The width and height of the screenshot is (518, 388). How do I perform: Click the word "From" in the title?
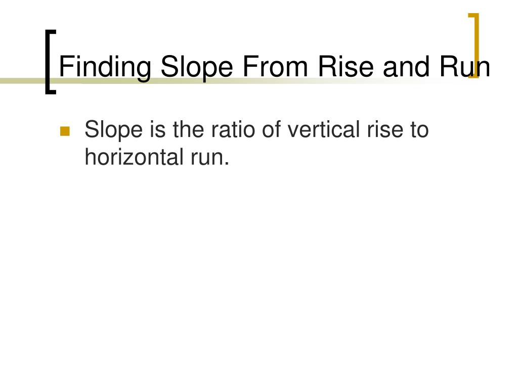(x=275, y=66)
